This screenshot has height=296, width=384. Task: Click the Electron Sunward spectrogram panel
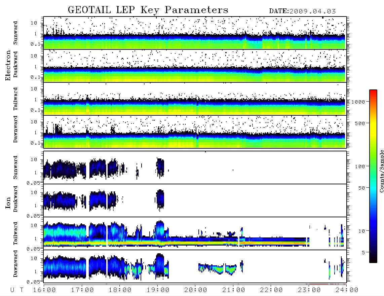pyautogui.click(x=195, y=33)
